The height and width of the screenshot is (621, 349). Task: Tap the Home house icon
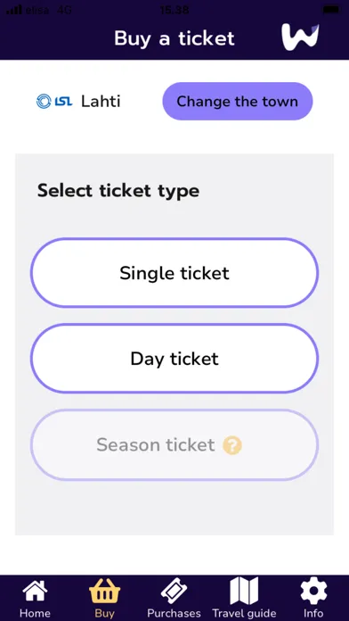click(x=35, y=592)
